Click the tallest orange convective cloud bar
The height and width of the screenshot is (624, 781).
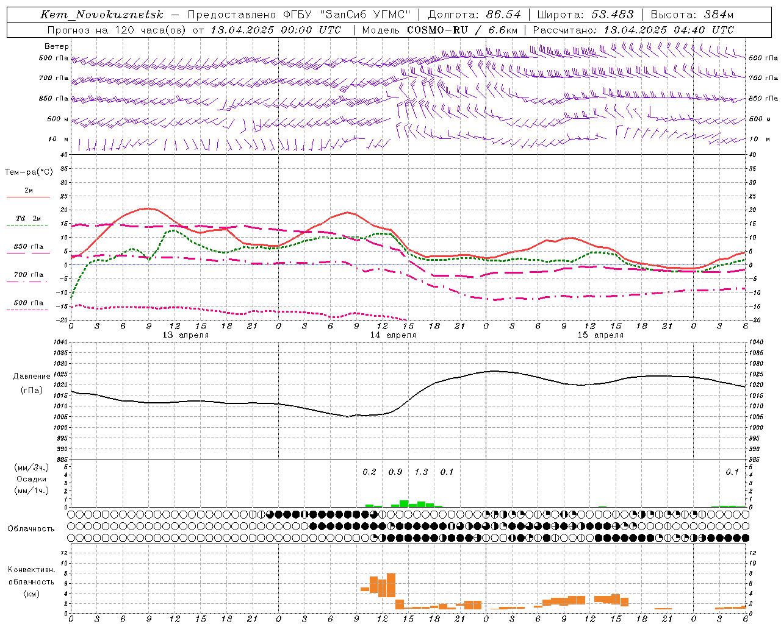[391, 585]
